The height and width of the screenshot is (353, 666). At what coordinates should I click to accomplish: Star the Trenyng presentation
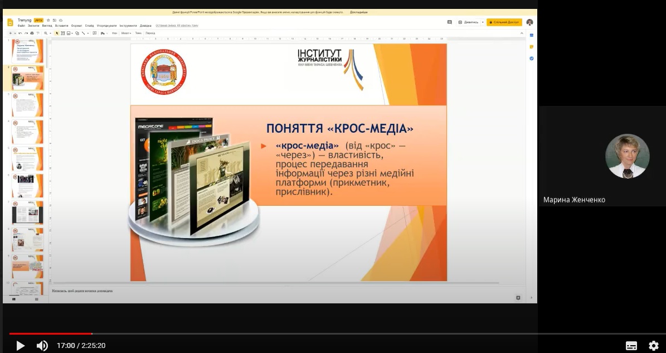[48, 20]
